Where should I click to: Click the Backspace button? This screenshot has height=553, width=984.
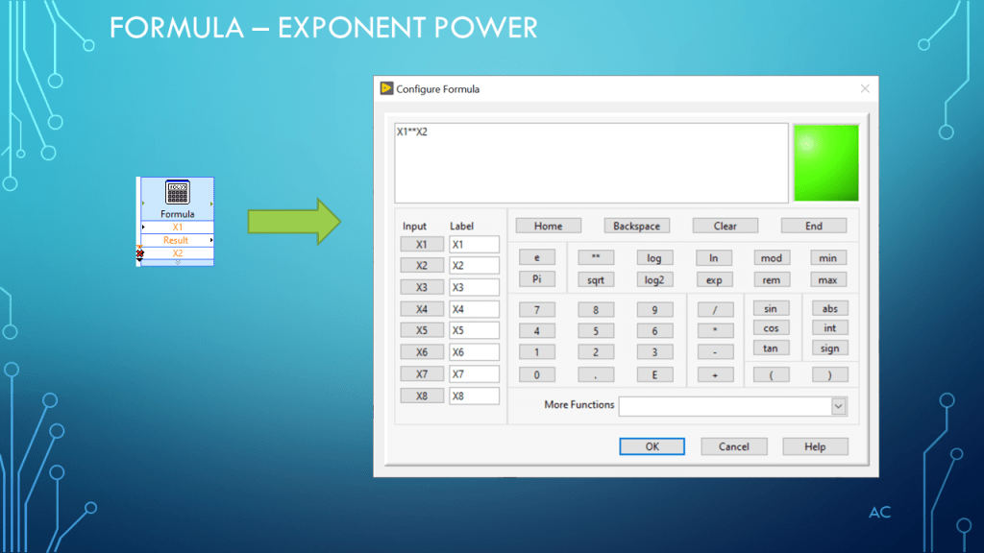636,226
